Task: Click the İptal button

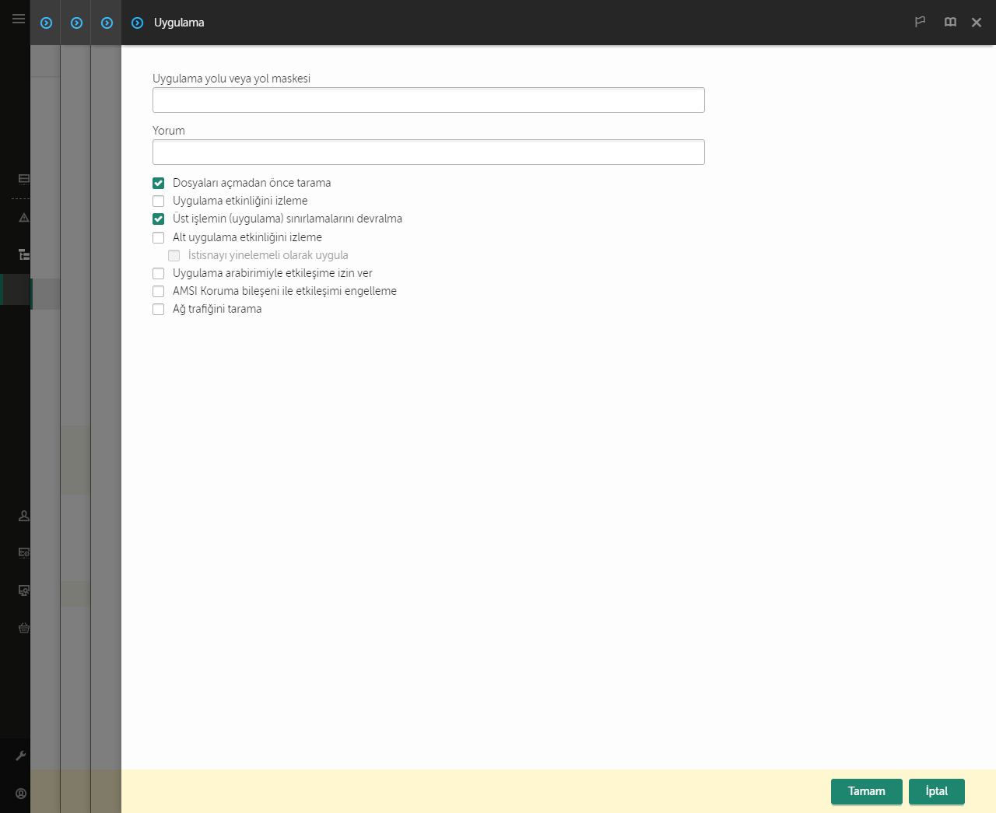Action: pos(937,791)
